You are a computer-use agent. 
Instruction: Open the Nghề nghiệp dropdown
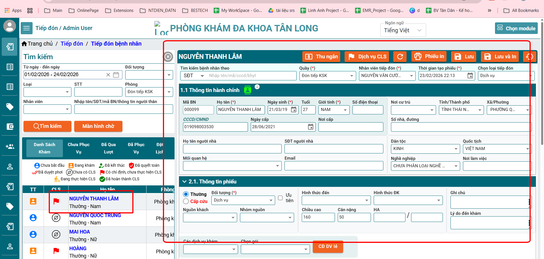pyautogui.click(x=425, y=166)
